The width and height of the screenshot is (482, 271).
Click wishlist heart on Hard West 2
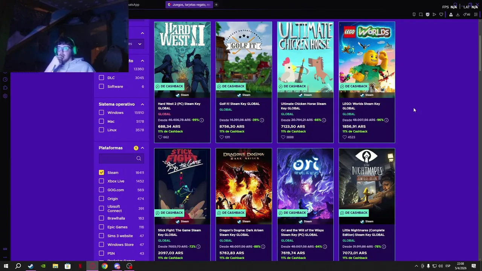[x=160, y=137]
